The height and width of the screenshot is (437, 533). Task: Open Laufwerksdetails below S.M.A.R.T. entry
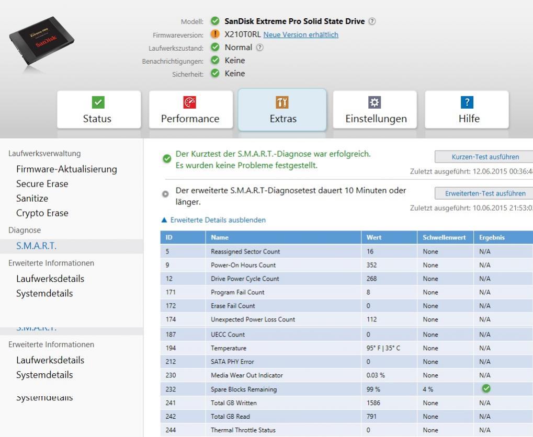click(x=50, y=279)
